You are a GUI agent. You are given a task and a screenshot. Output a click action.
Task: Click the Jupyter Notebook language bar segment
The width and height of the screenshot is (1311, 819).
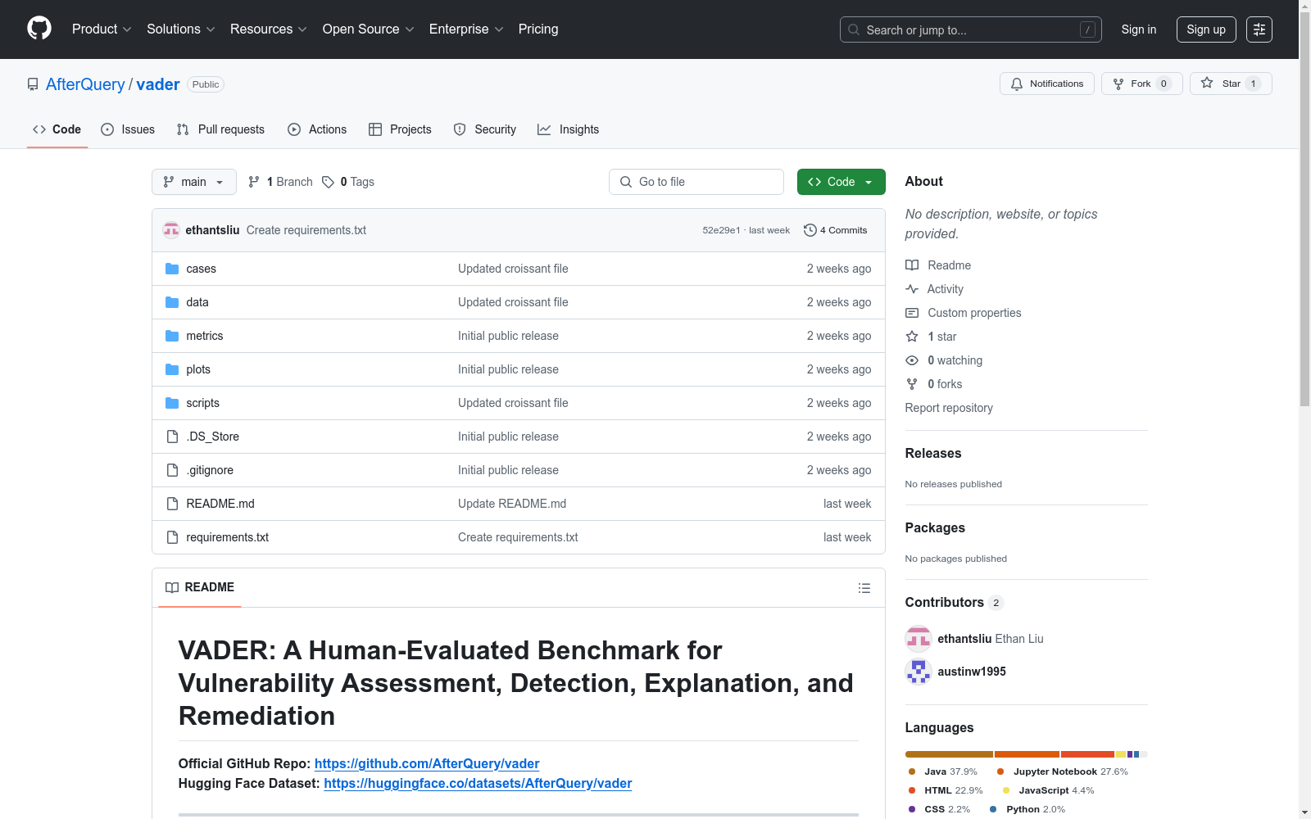1027,754
